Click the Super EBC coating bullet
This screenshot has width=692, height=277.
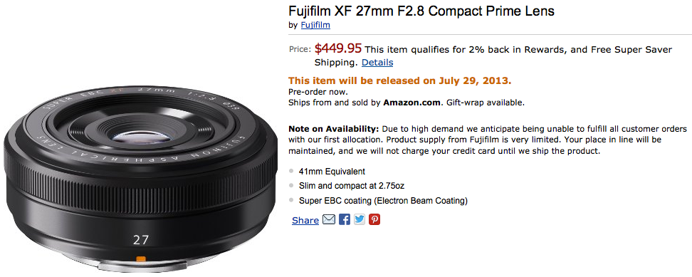[x=383, y=201]
